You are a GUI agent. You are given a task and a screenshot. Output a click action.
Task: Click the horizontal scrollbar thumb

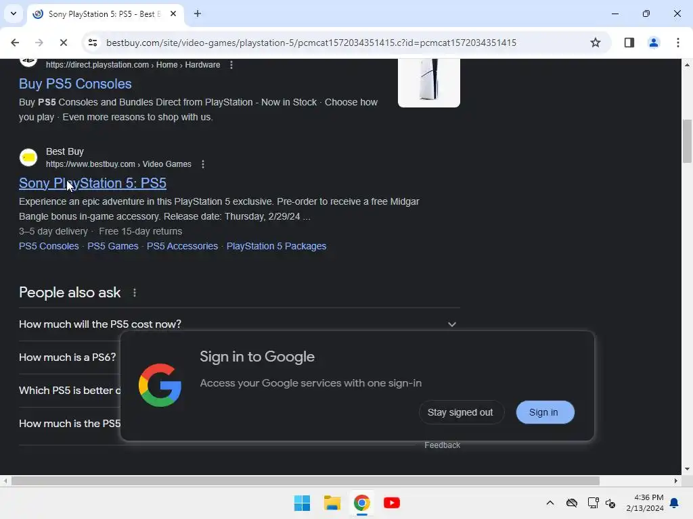305,481
